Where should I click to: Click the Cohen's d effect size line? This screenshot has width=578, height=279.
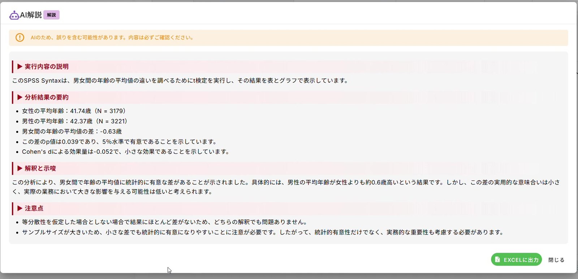coord(126,152)
